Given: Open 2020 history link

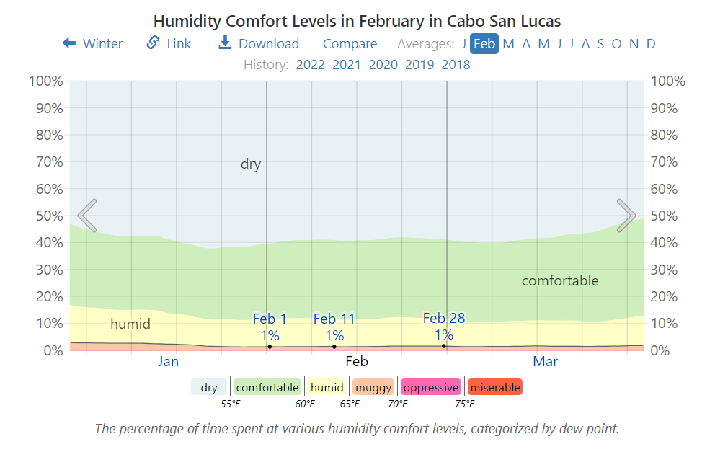Looking at the screenshot, I should pyautogui.click(x=383, y=65).
